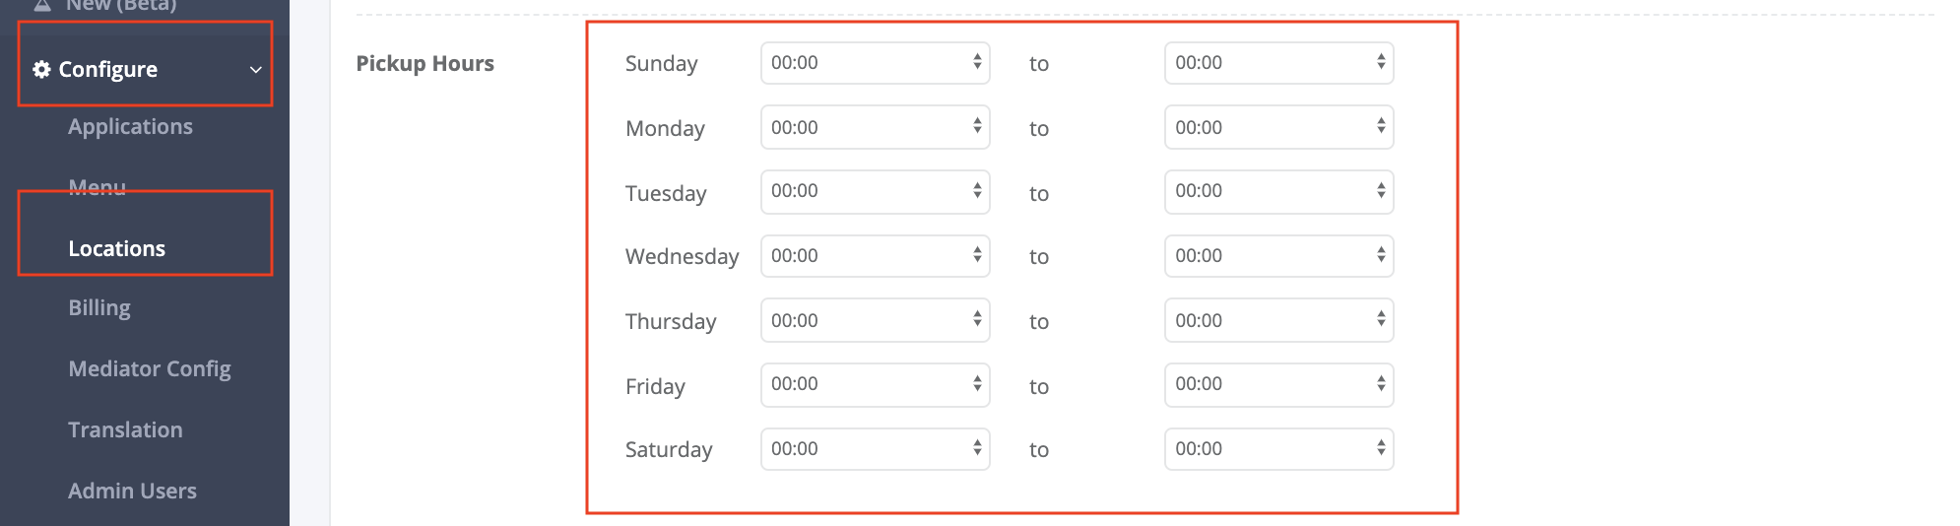Go to Locations in sidebar
The width and height of the screenshot is (1960, 526).
click(116, 248)
